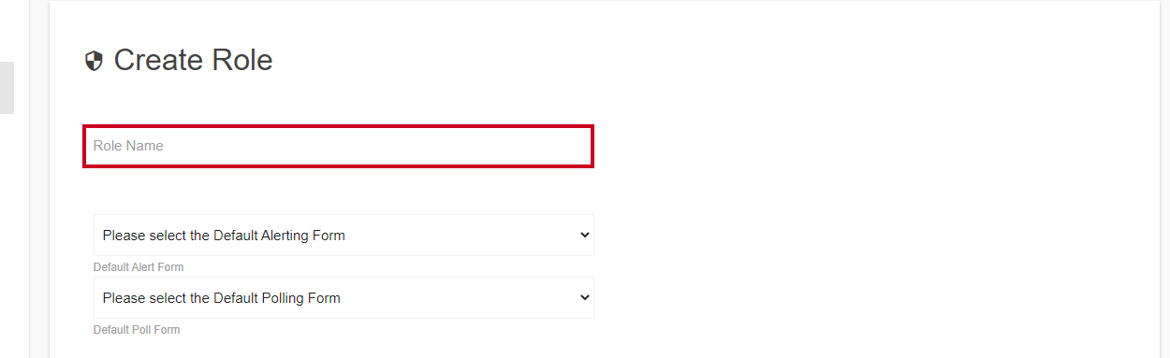Click the Default Alert Form helper label
Image resolution: width=1170 pixels, height=358 pixels.
pos(139,267)
